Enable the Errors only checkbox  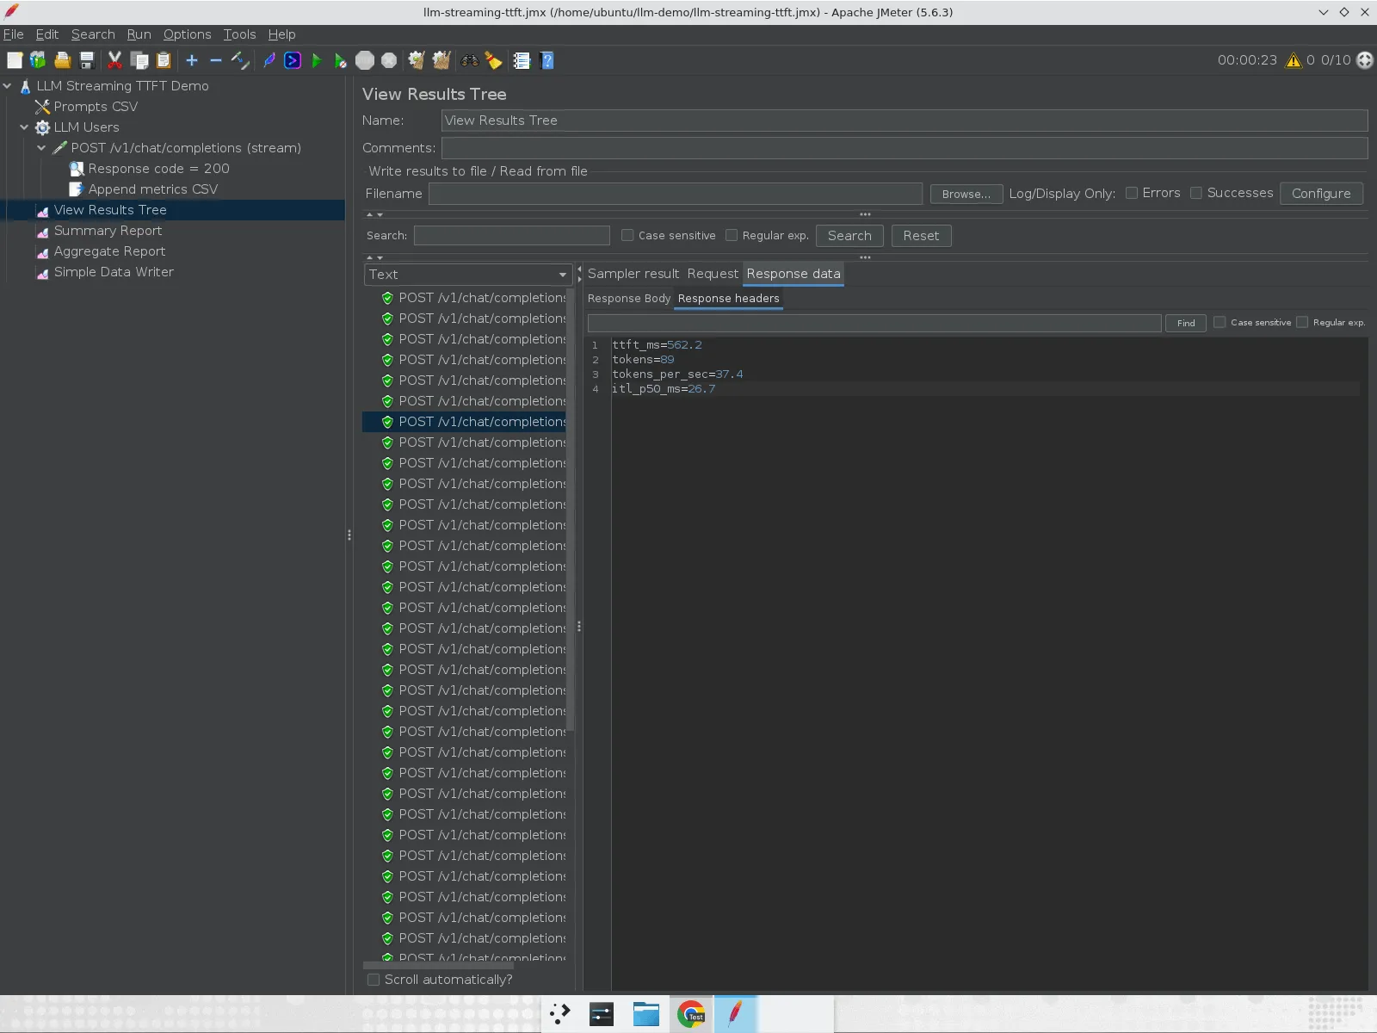1132,193
